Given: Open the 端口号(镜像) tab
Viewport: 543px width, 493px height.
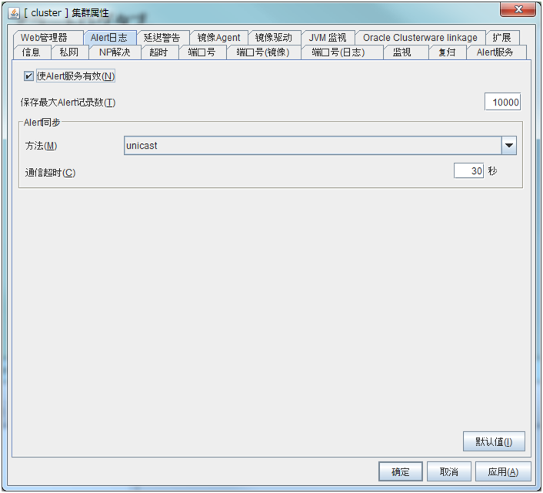Looking at the screenshot, I should point(264,52).
